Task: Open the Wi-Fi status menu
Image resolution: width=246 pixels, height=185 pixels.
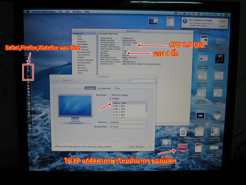Action: click(x=176, y=14)
